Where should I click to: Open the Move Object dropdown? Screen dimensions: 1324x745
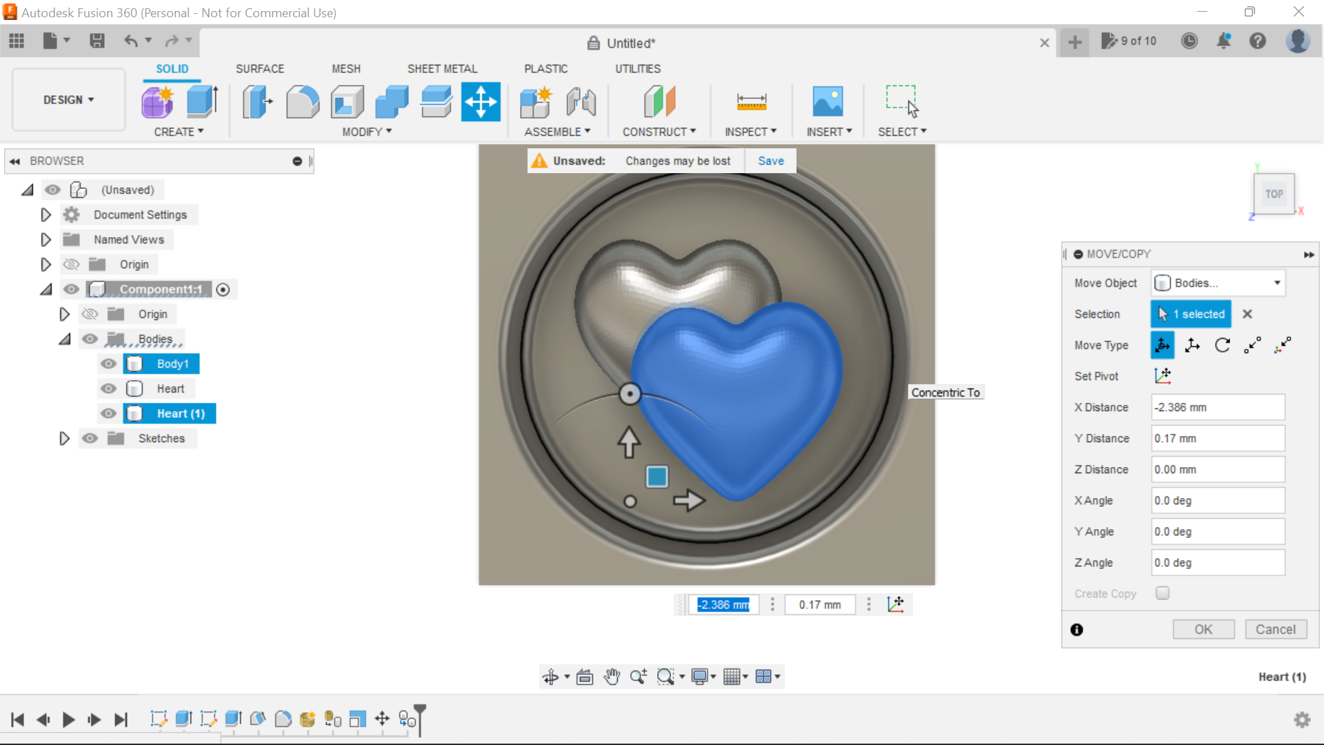(x=1218, y=283)
